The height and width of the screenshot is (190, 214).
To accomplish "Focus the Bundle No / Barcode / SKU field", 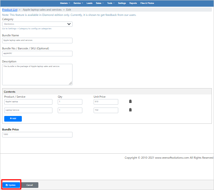I will (x=37, y=54).
